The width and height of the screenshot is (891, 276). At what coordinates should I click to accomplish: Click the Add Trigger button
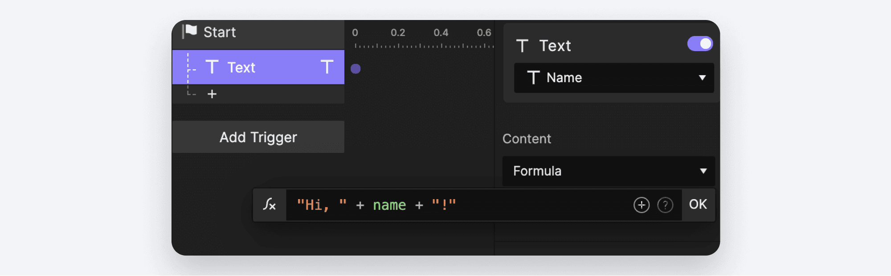[x=258, y=137]
